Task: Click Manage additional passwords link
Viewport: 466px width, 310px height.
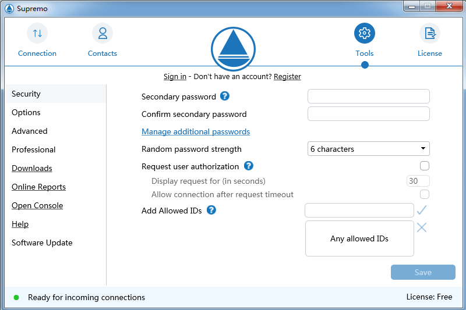Action: [x=196, y=131]
